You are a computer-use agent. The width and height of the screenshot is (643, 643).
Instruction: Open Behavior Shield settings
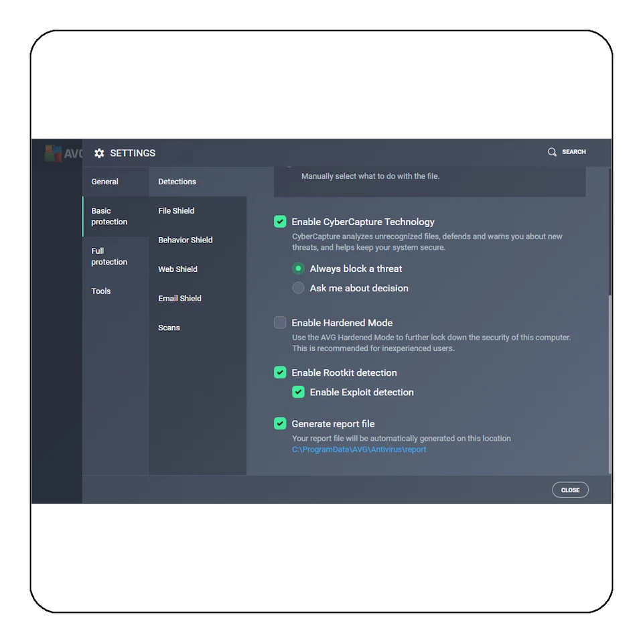[186, 240]
